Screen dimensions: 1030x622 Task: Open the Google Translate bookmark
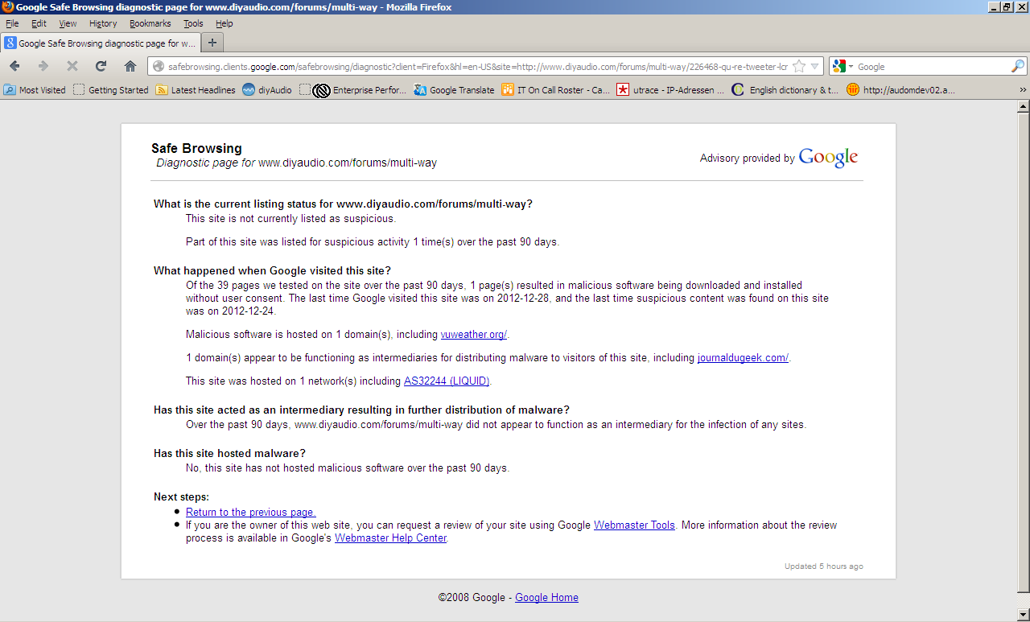pyautogui.click(x=454, y=90)
